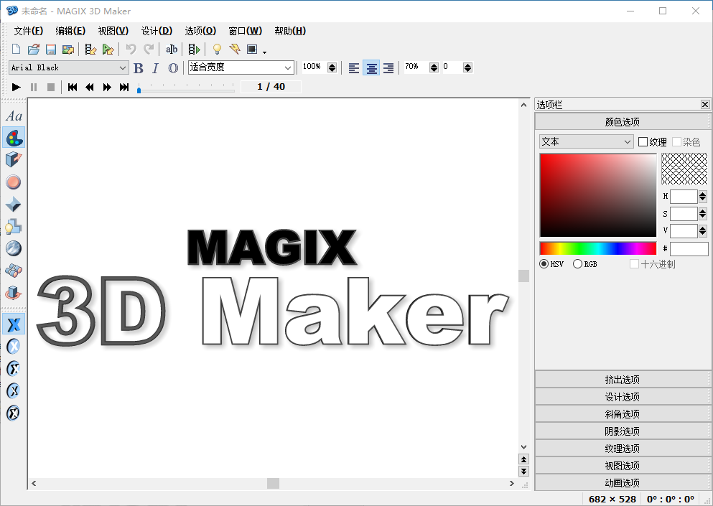713x506 pixels.
Task: Apply bold with the B button
Action: click(139, 68)
